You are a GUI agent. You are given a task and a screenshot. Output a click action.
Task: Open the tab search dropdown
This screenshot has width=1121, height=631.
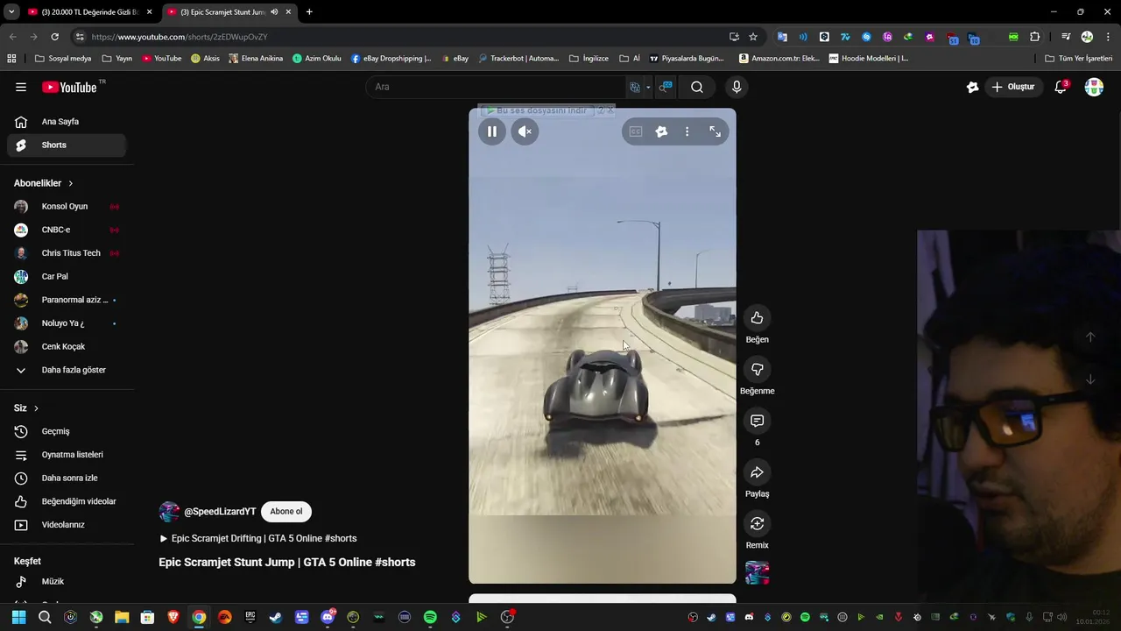point(11,12)
